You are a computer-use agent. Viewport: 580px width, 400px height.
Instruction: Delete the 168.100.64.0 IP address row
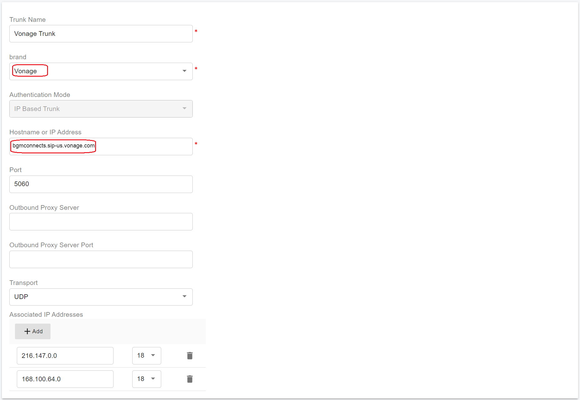pyautogui.click(x=190, y=379)
